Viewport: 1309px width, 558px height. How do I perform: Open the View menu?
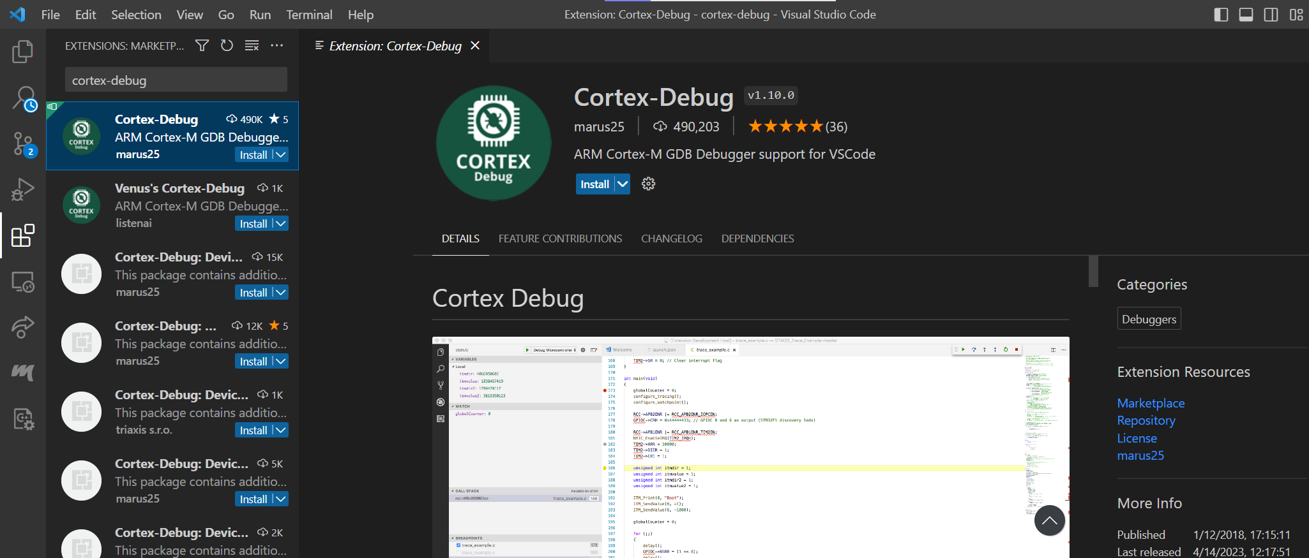190,15
